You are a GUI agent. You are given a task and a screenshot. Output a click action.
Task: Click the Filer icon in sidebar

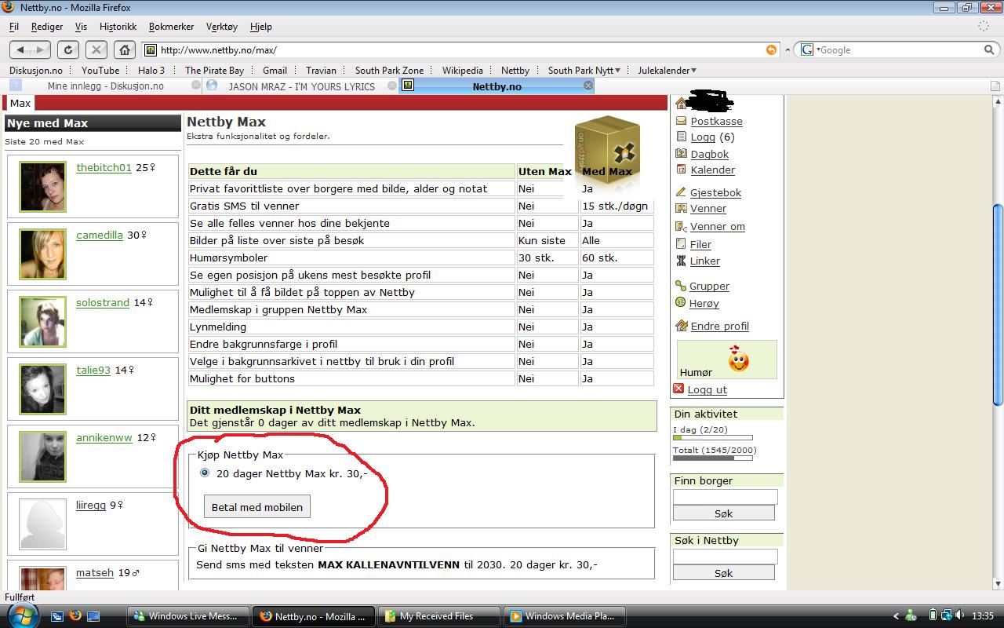pos(681,244)
